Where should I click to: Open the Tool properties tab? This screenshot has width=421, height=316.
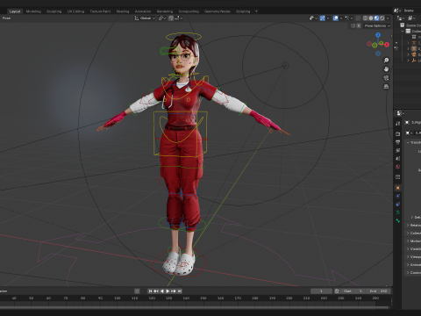coord(397,124)
